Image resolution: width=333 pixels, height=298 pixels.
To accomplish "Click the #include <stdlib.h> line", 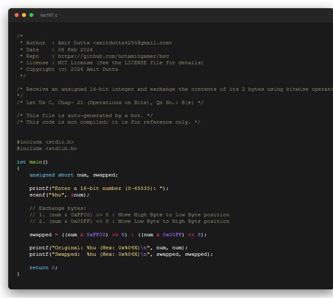I will (47, 149).
